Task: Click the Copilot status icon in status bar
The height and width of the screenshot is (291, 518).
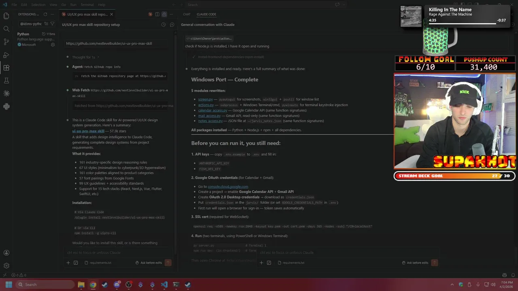Action: [504, 275]
